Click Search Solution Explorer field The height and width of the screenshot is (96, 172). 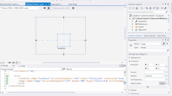(x=147, y=12)
